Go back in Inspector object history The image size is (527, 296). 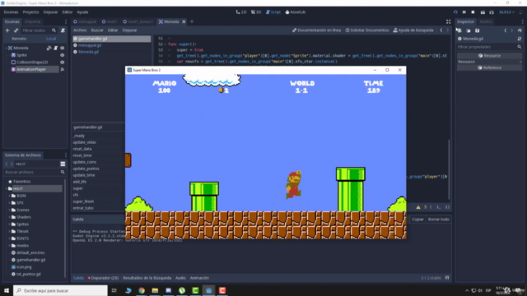coord(506,30)
